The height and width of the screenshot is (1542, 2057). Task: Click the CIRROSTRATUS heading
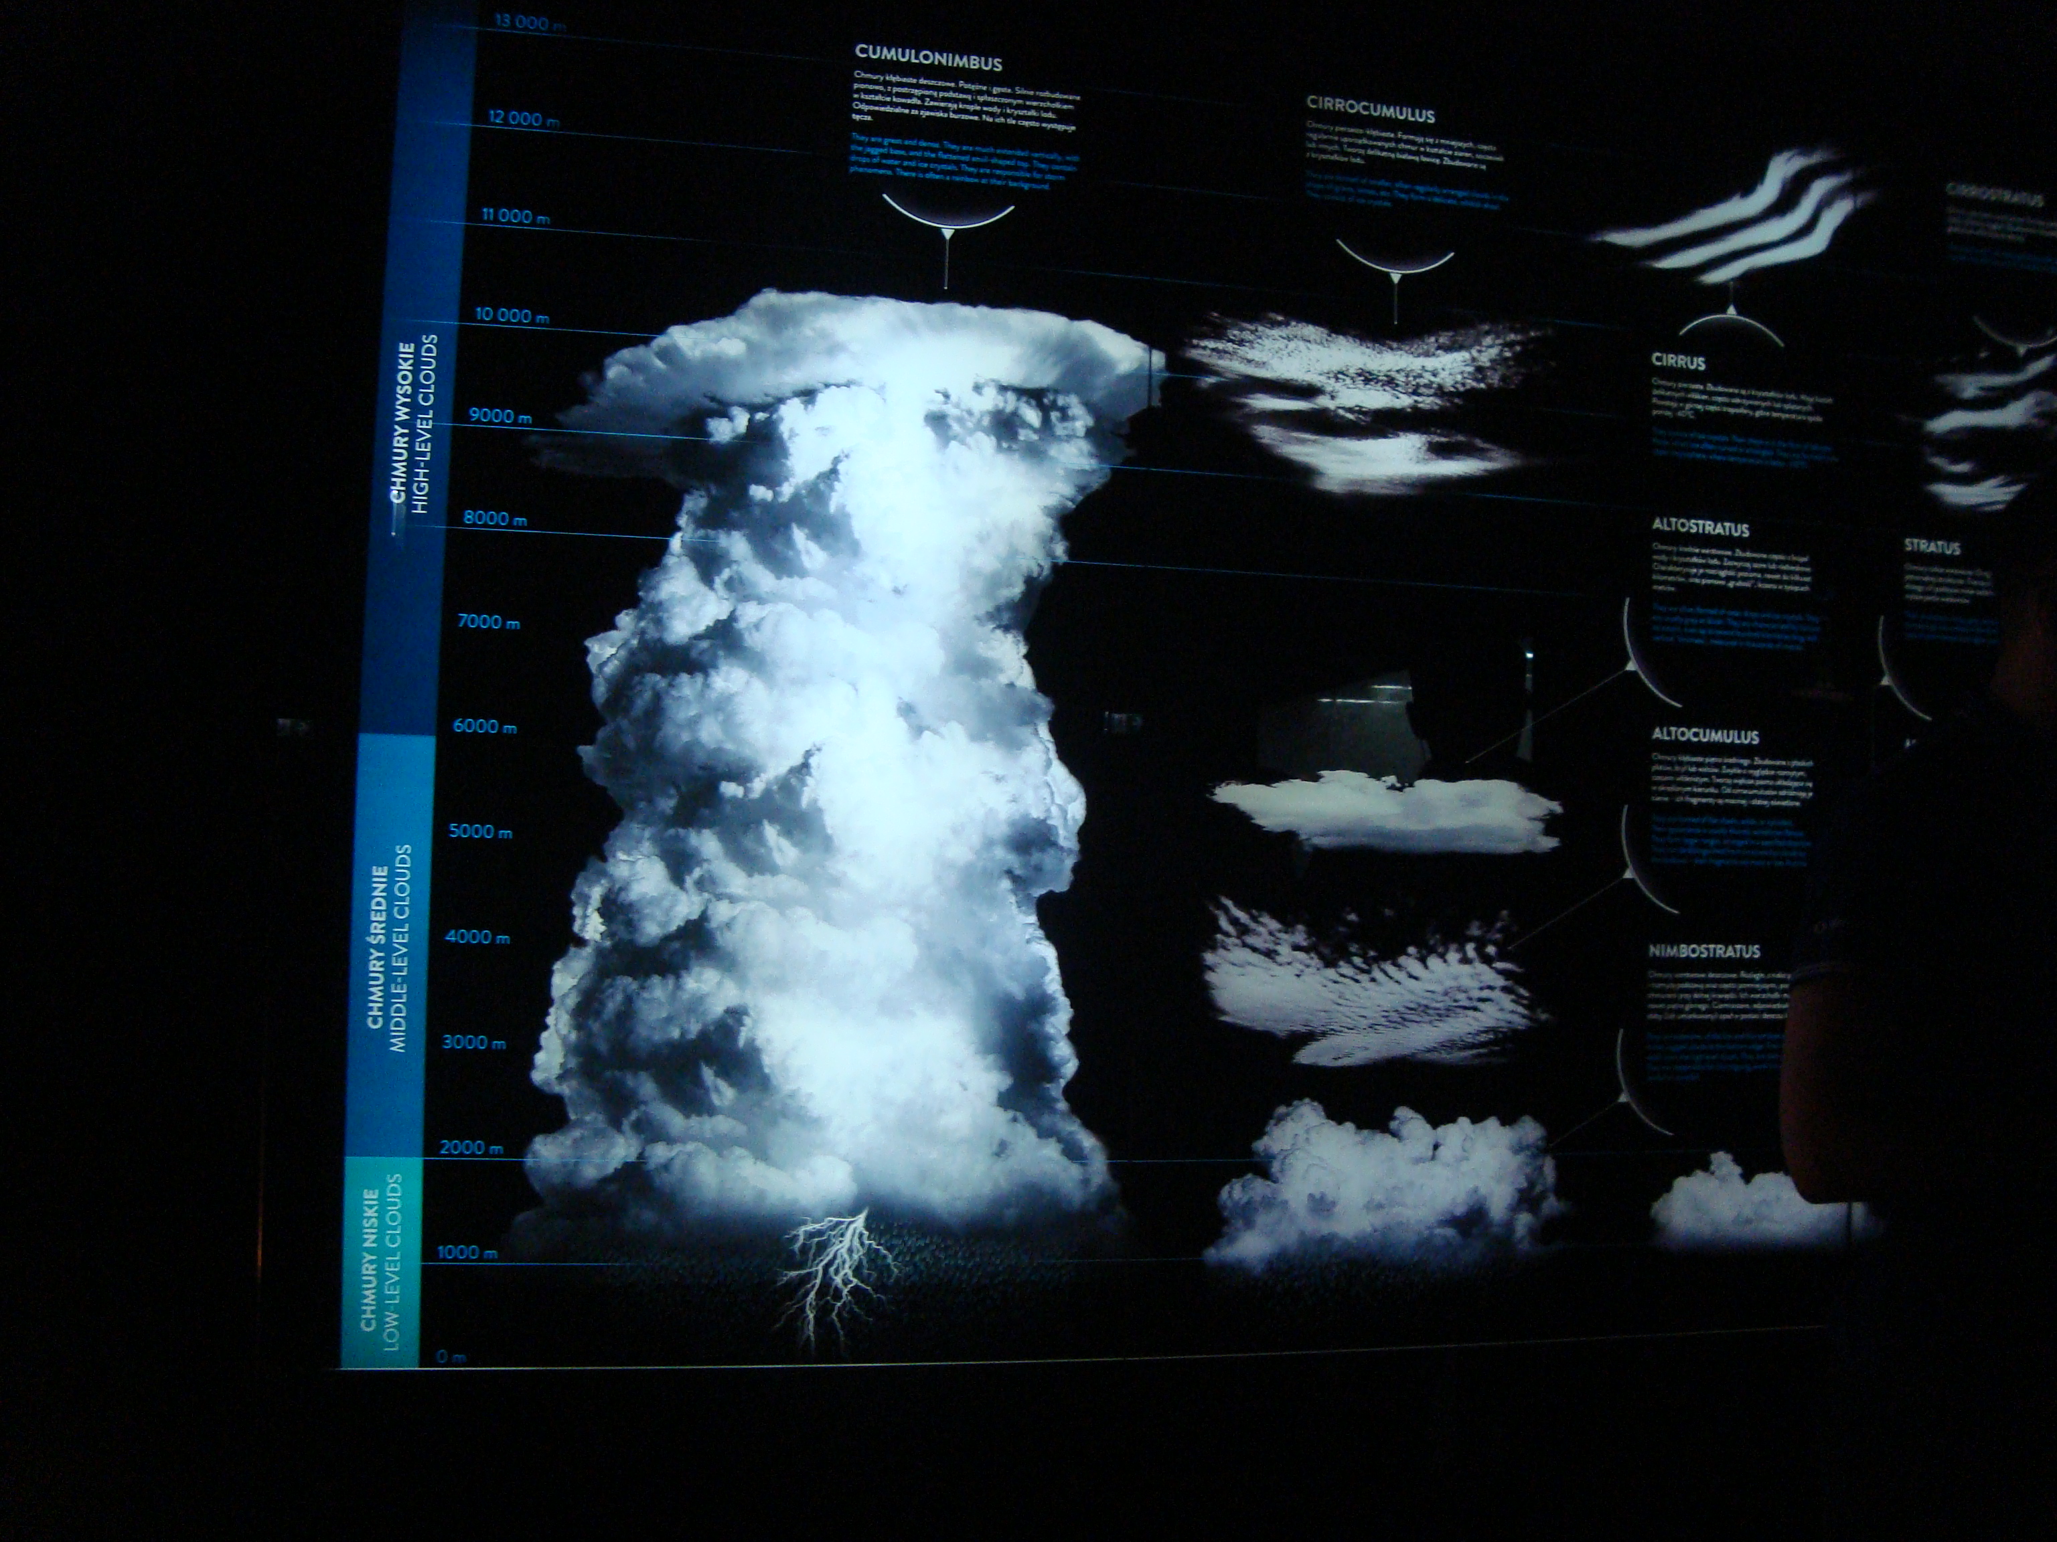pyautogui.click(x=1995, y=195)
